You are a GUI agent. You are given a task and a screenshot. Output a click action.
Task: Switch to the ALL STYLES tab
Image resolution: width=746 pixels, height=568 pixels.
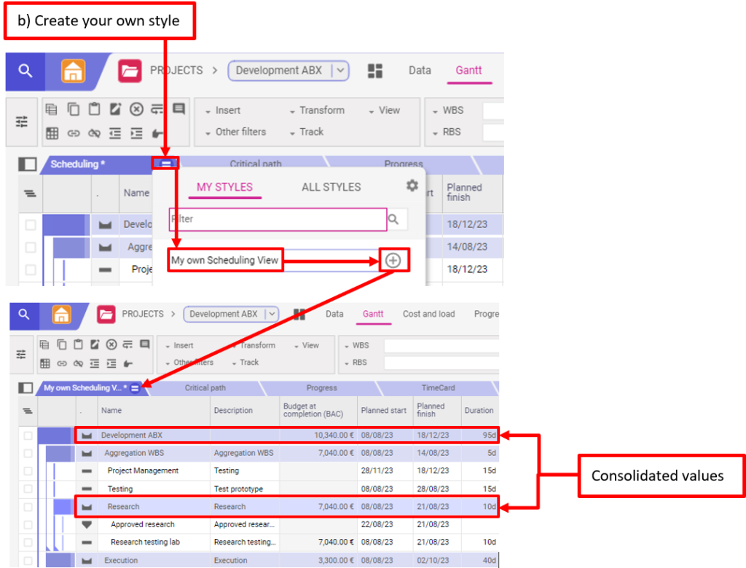[x=331, y=187]
